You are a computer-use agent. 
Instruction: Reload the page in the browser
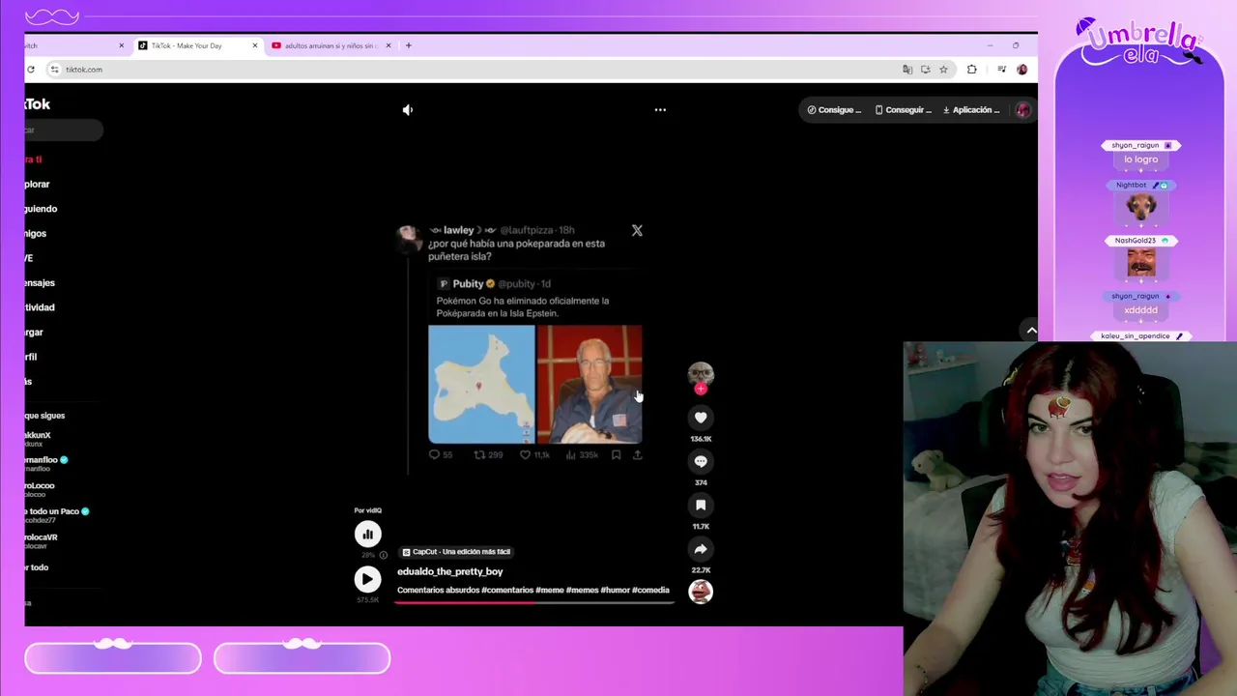pos(31,70)
